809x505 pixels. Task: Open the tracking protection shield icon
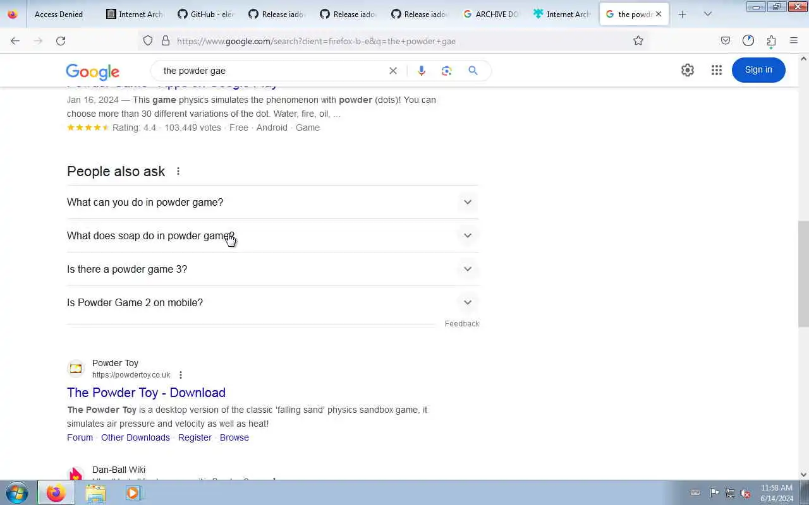click(x=148, y=40)
